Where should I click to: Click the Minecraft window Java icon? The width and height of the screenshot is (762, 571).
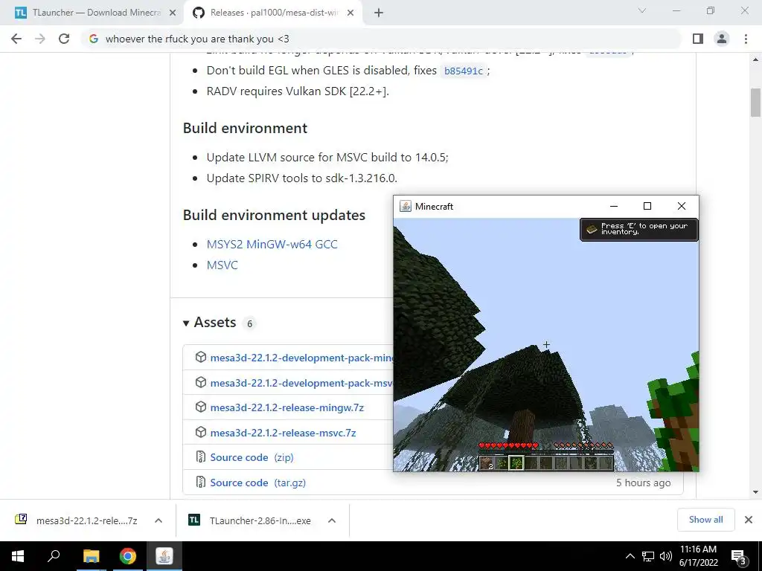[x=406, y=207]
